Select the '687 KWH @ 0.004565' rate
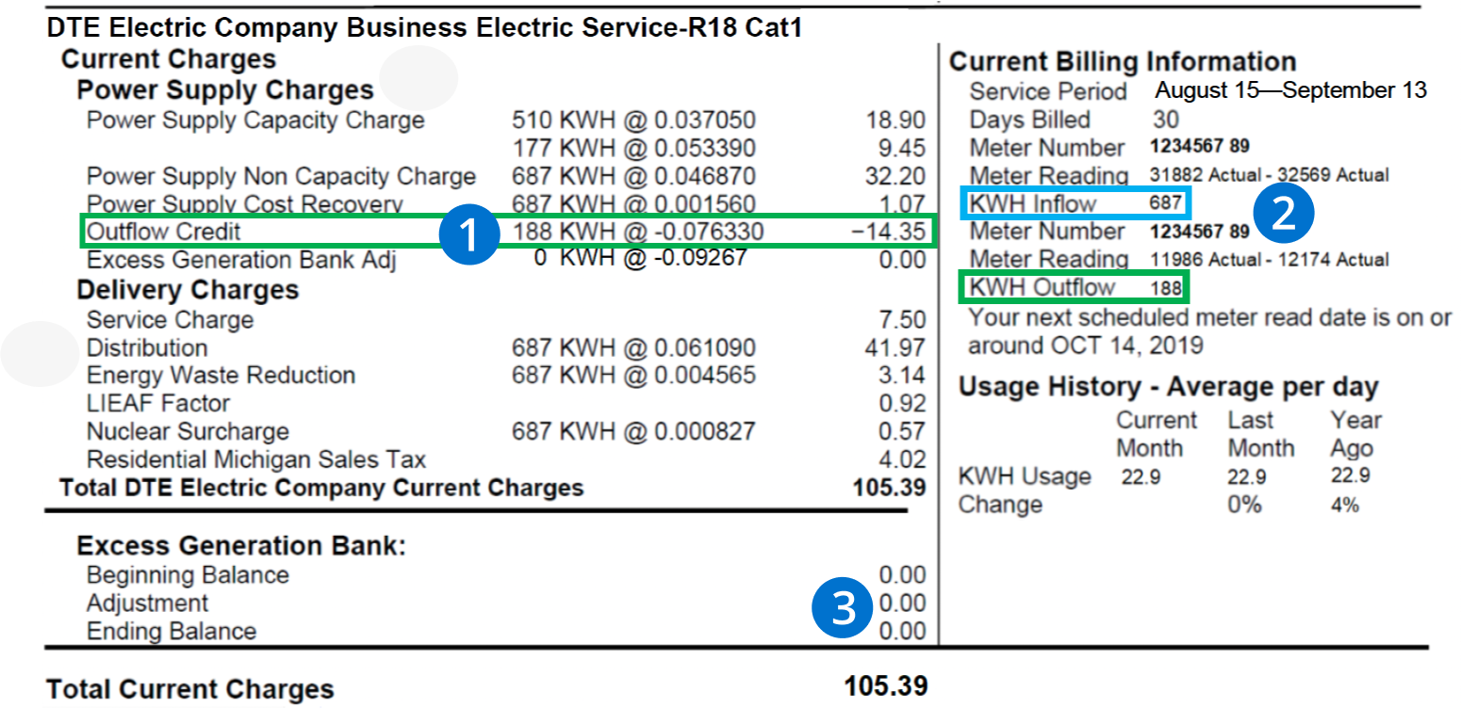1461x708 pixels. pos(633,376)
